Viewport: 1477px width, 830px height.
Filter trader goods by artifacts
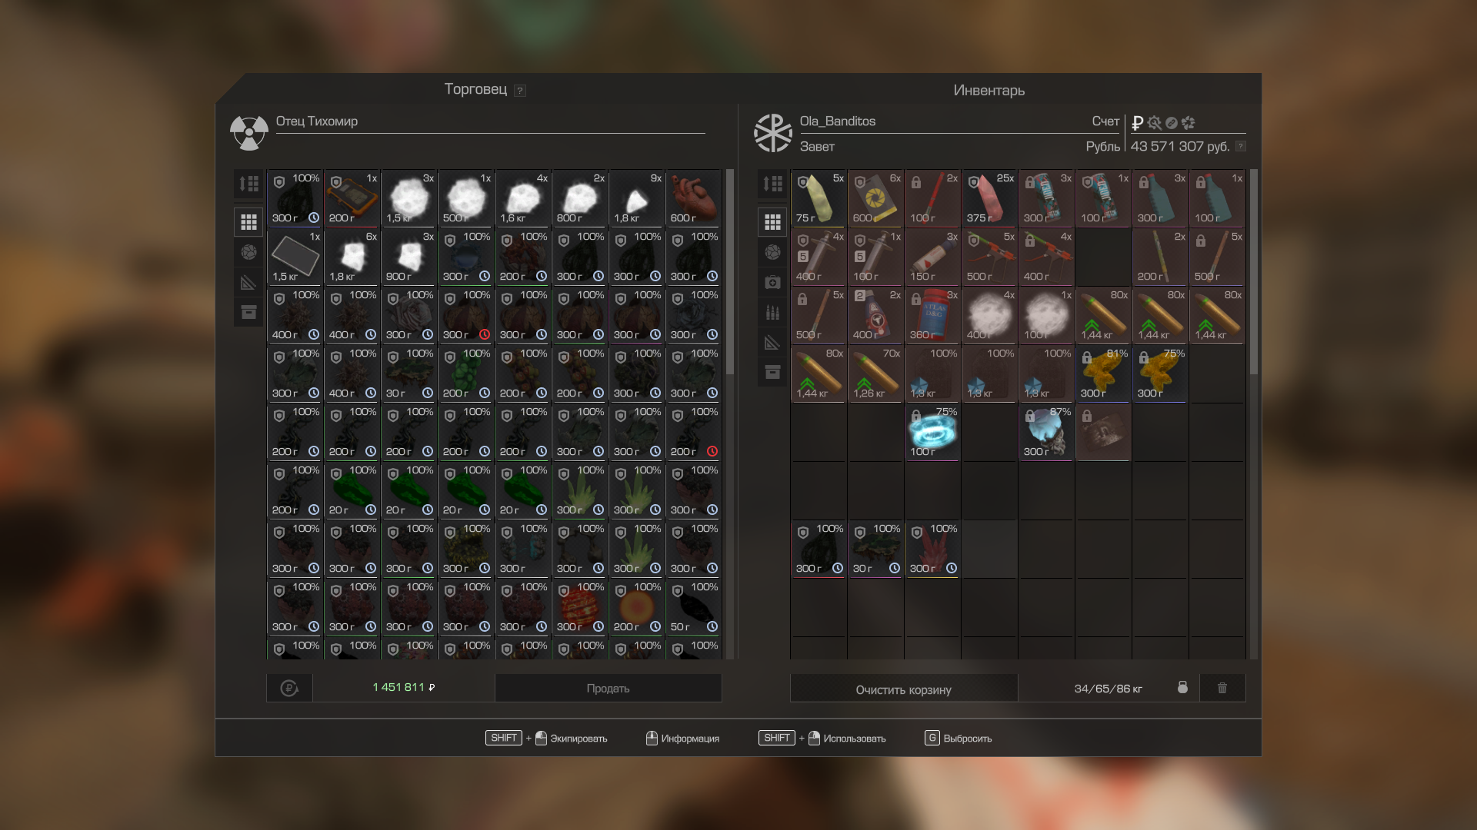click(248, 252)
